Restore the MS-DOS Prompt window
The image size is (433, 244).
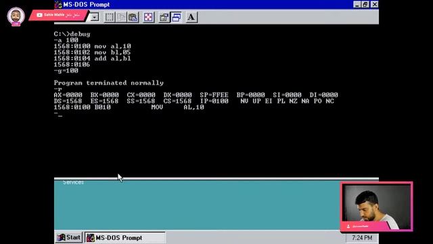tap(365, 5)
